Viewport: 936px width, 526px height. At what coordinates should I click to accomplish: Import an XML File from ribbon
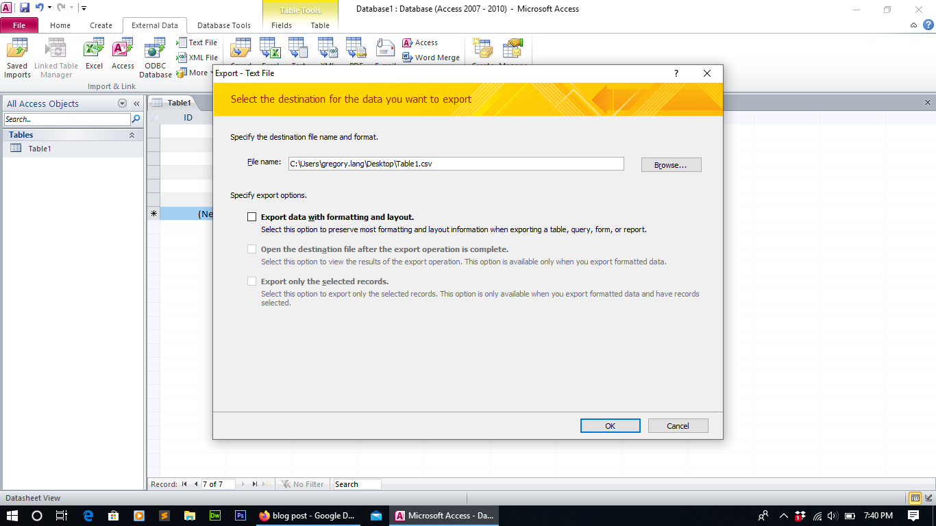click(x=197, y=58)
